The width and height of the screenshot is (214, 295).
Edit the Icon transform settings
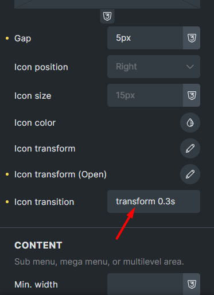click(190, 149)
